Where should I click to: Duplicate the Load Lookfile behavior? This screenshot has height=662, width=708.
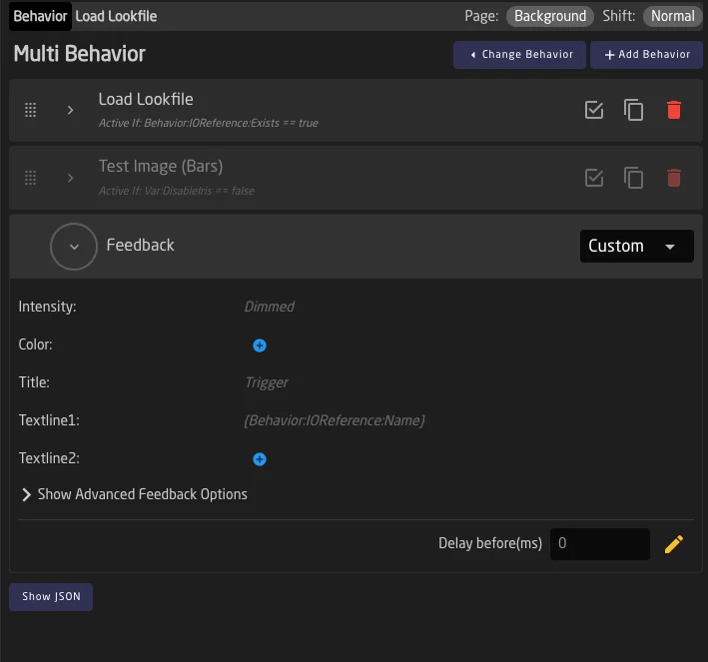633,110
